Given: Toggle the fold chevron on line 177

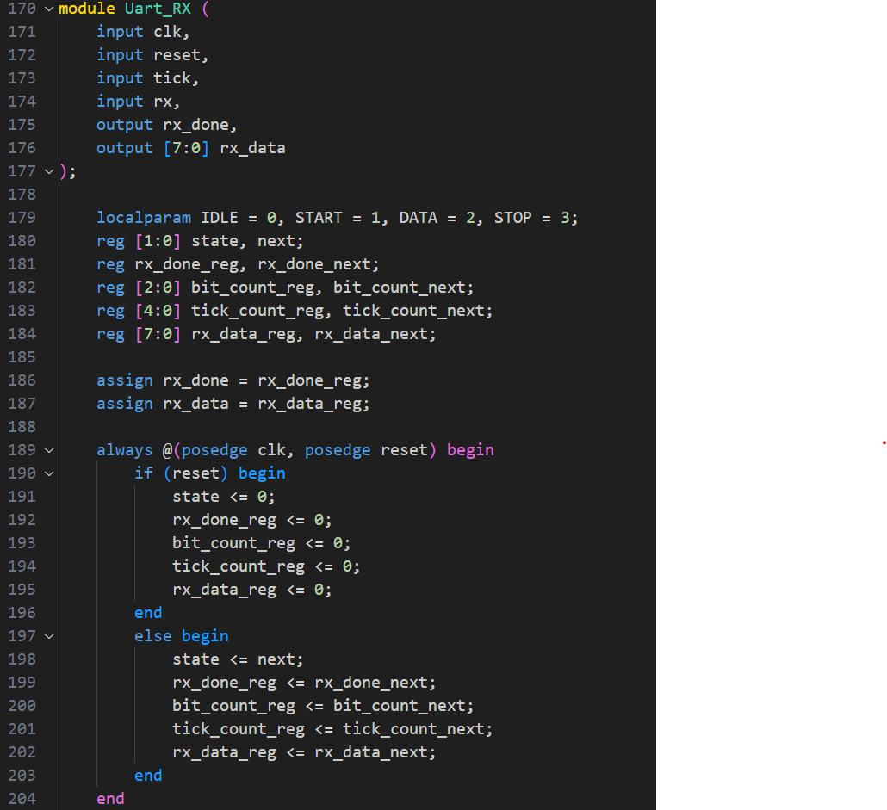Looking at the screenshot, I should coord(49,171).
